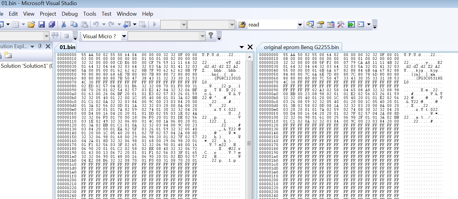Click the Add New Item icon

point(15,24)
